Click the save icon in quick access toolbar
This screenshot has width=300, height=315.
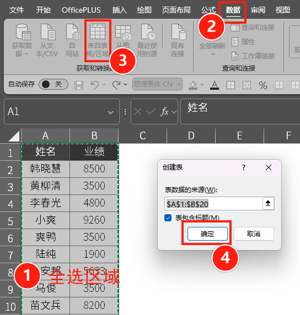pyautogui.click(x=79, y=85)
